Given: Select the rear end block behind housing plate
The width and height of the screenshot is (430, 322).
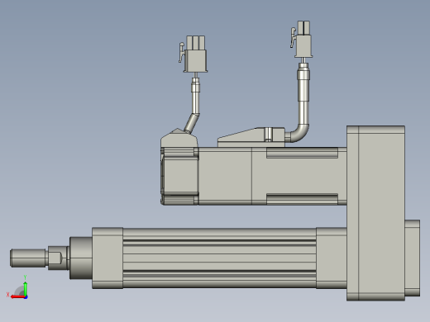Looking at the screenshot, I should point(413,258).
